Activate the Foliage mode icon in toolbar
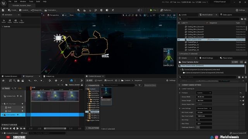The image size is (248, 139). [90, 10]
